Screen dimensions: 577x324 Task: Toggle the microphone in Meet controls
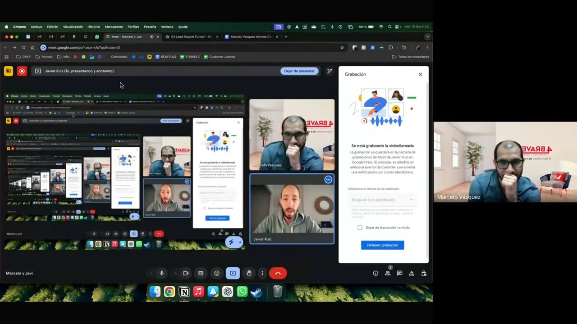pyautogui.click(x=161, y=273)
